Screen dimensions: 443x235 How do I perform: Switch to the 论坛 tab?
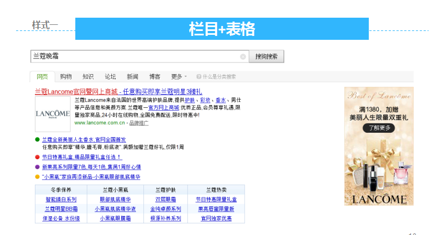[110, 77]
